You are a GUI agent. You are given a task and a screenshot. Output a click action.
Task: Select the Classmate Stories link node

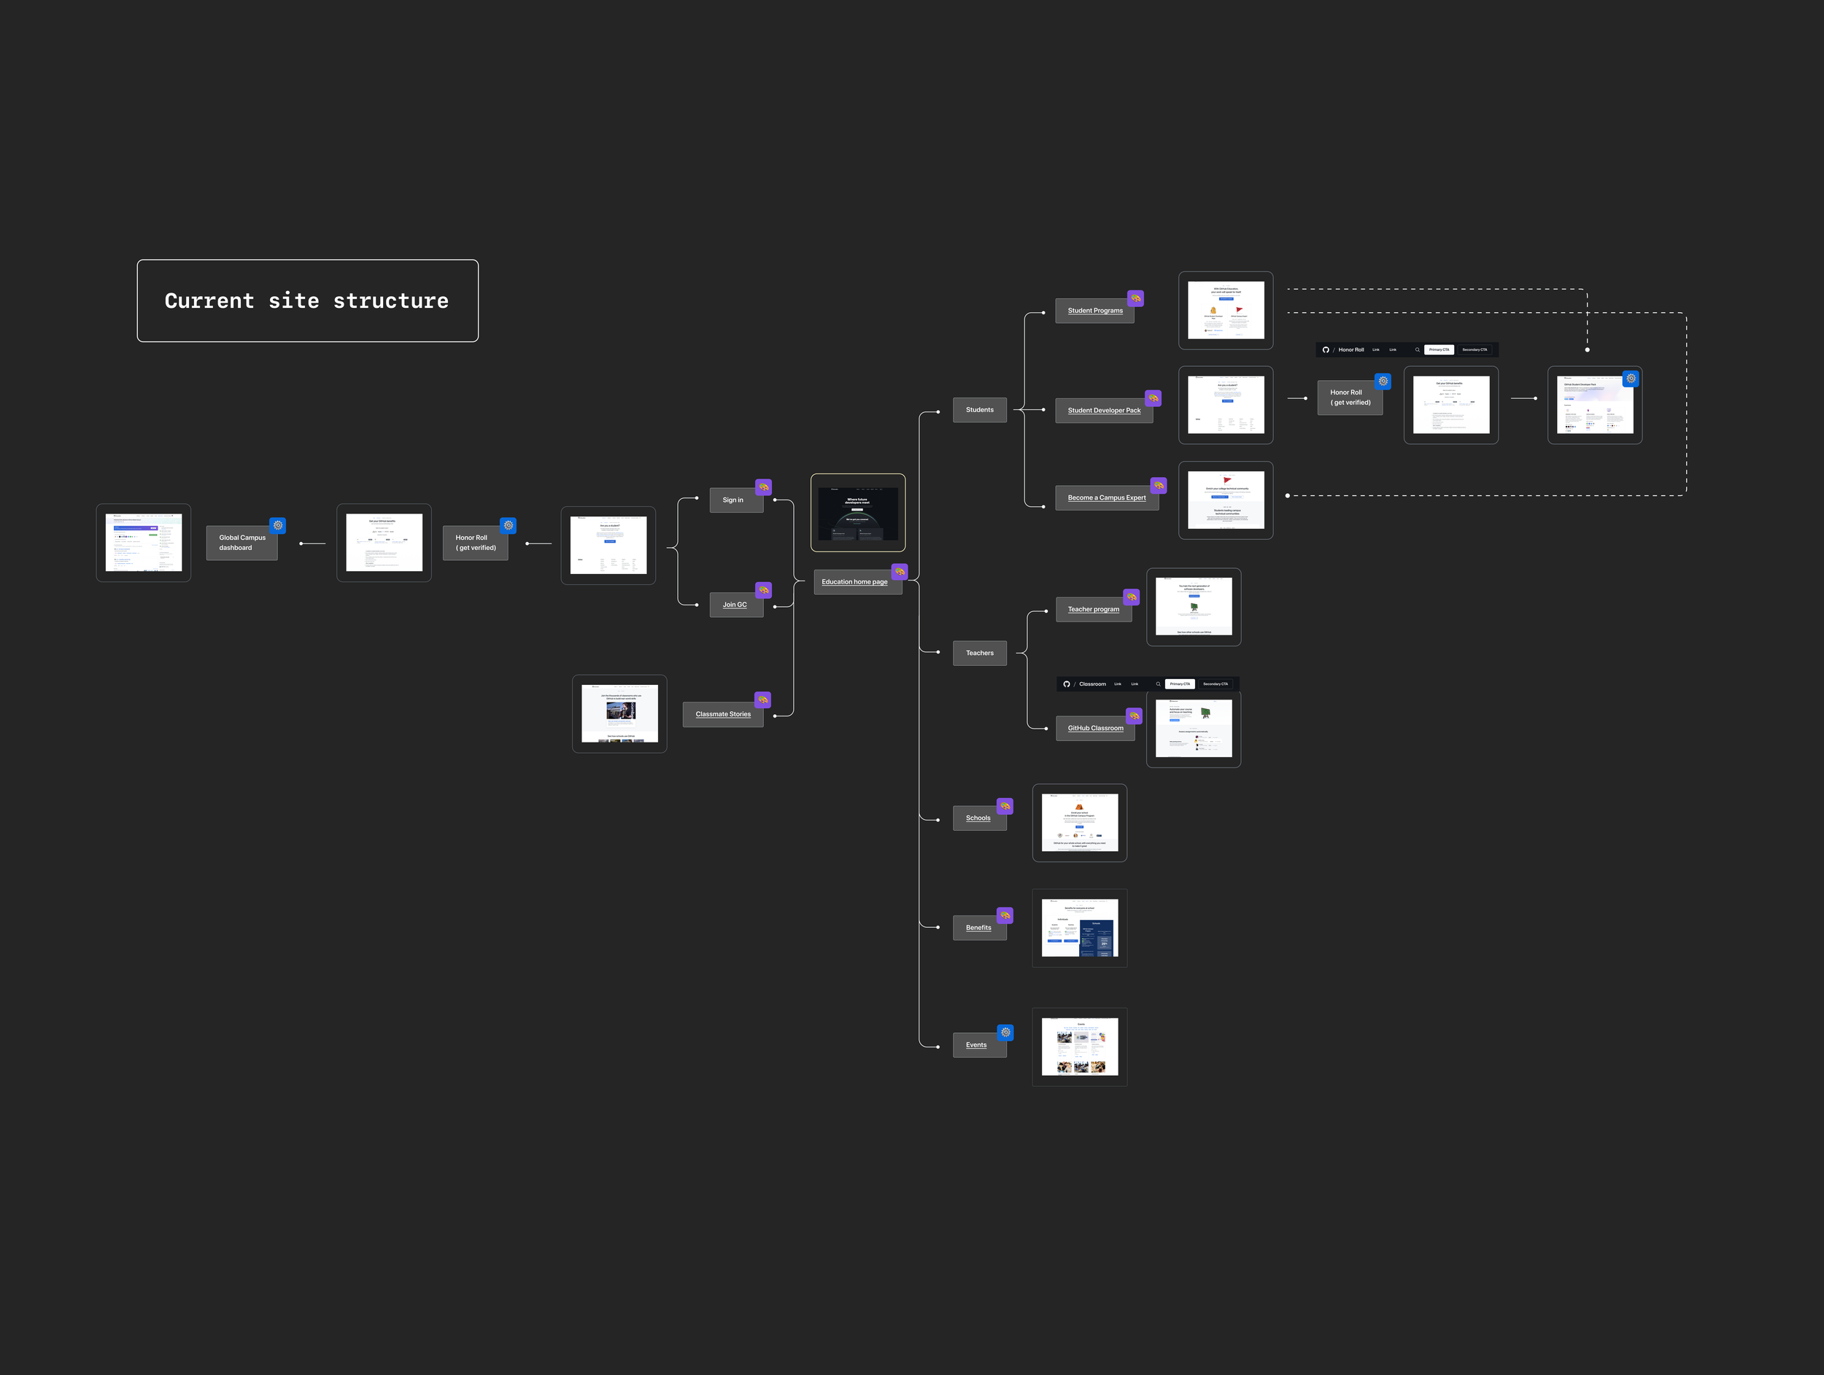click(x=723, y=714)
